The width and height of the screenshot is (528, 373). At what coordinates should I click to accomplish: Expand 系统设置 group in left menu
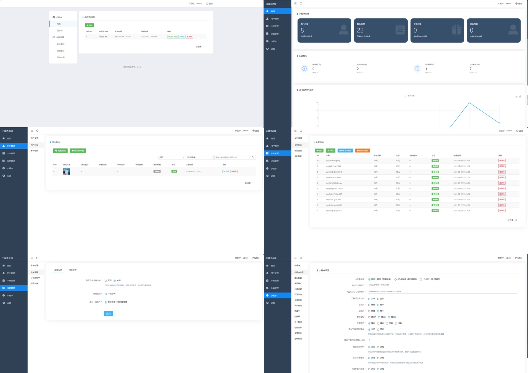coord(60,37)
